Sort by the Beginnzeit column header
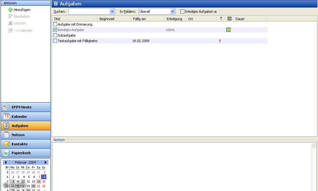 [115, 19]
